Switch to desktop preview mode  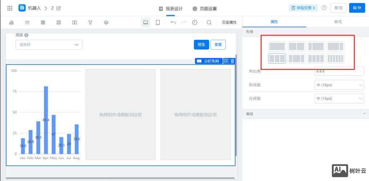tap(146, 22)
